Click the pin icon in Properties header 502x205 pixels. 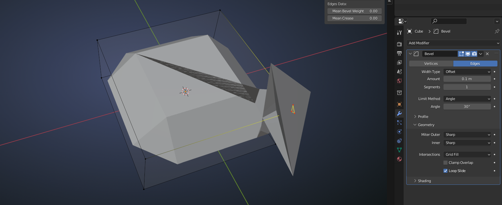(497, 31)
